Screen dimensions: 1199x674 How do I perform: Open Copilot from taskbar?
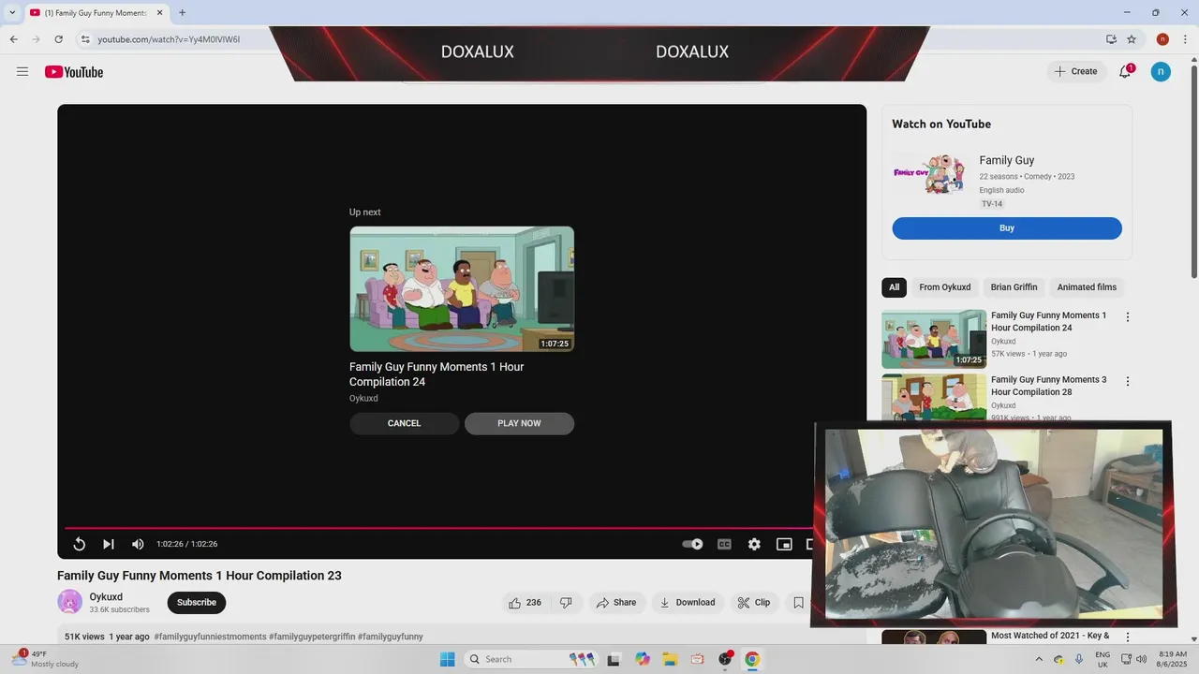pos(643,659)
